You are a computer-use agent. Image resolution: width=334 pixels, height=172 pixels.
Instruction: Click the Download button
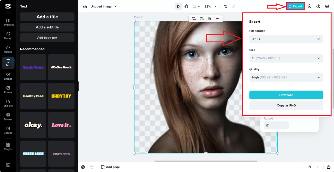point(286,95)
